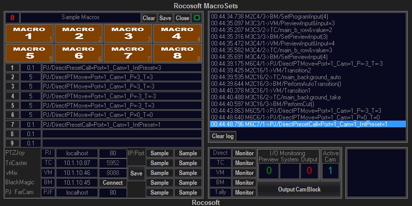Screen dimensions: 412x206
Task: Edit the TriCaster port field 5952
Action: click(113, 163)
